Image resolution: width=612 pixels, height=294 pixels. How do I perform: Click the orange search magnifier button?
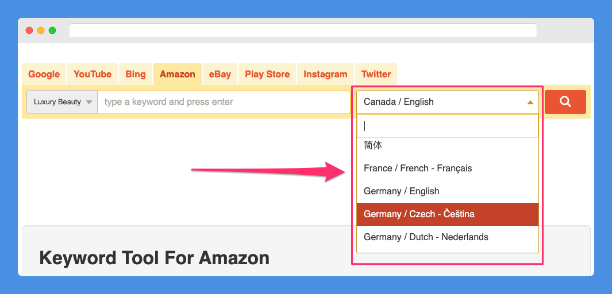[x=565, y=102]
